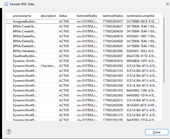Select timestamp 1776852603996
The height and width of the screenshot is (139, 170).
[113, 51]
